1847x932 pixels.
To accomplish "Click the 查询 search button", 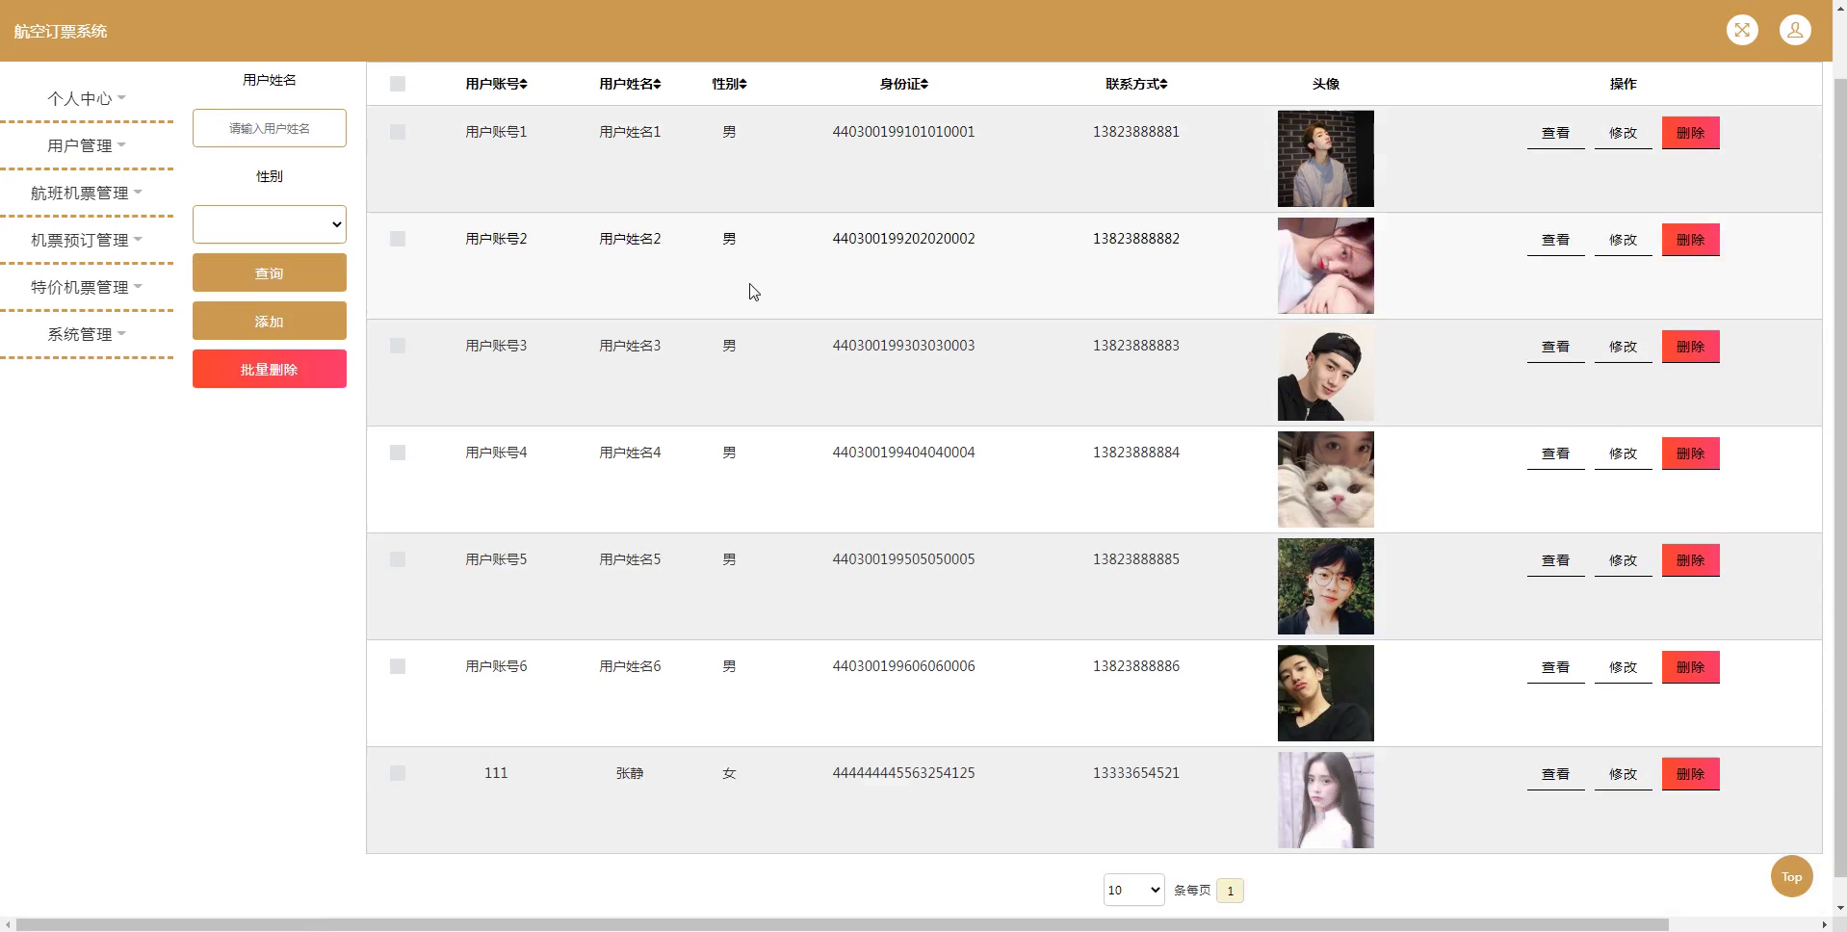I will (x=270, y=272).
